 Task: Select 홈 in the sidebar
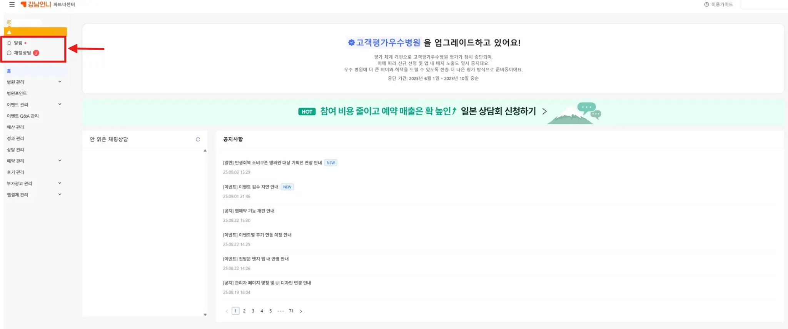(x=35, y=71)
